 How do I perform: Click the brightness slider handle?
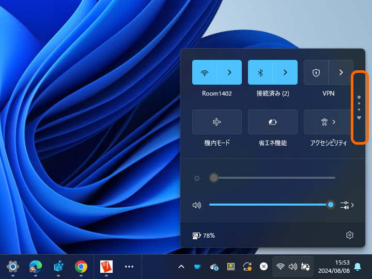[214, 178]
